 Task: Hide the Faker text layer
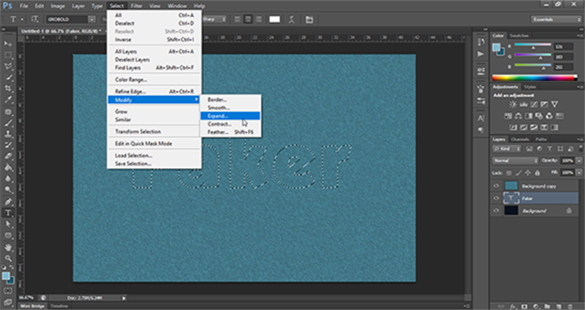(x=496, y=198)
